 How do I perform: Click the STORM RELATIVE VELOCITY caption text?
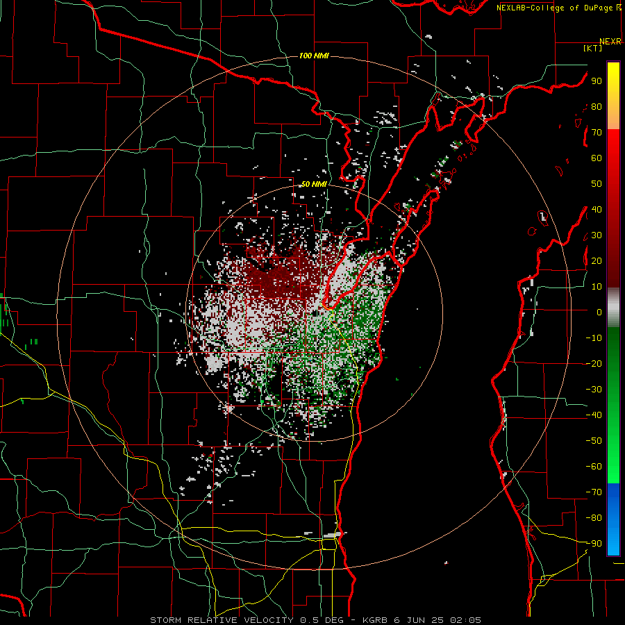point(222,620)
